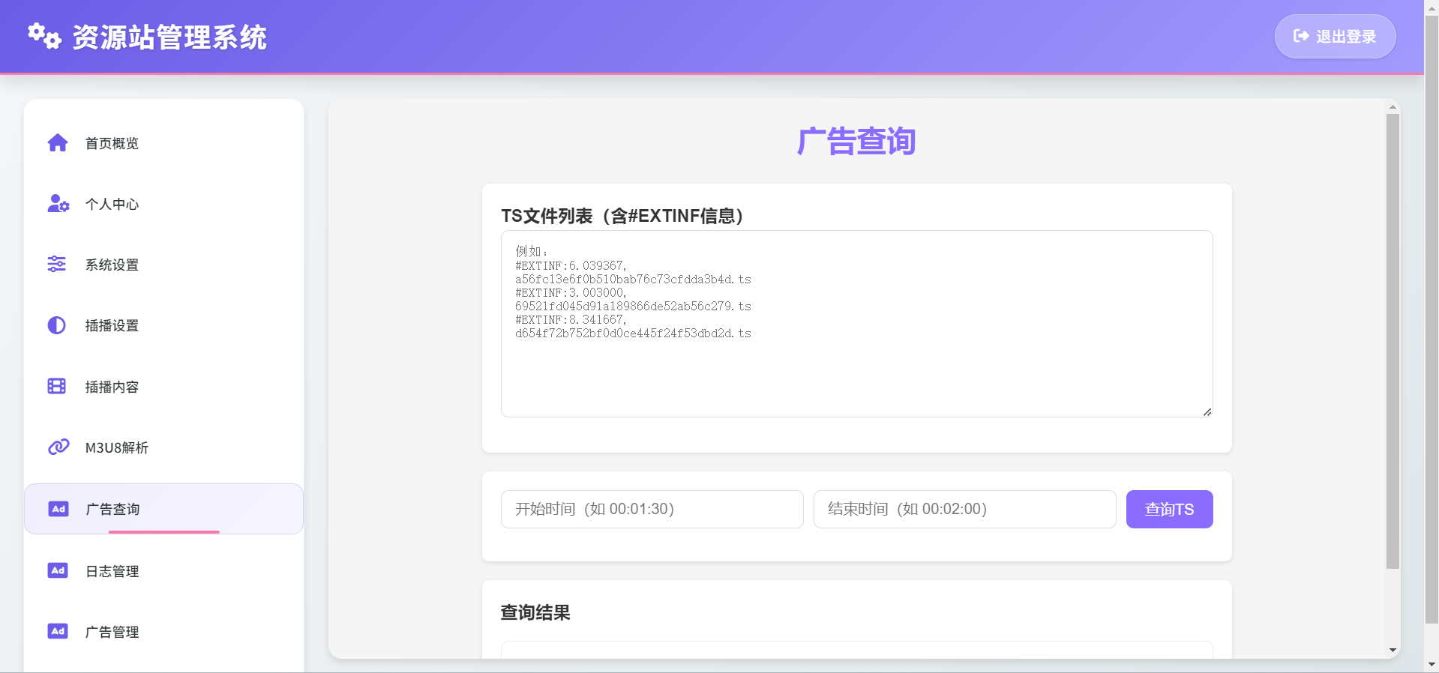Select the 广告查询 sidebar item
Screen dimensions: 1439x673
(163, 509)
